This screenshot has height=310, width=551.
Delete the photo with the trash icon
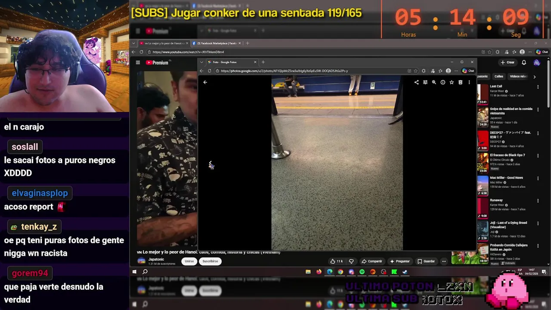[x=460, y=82]
